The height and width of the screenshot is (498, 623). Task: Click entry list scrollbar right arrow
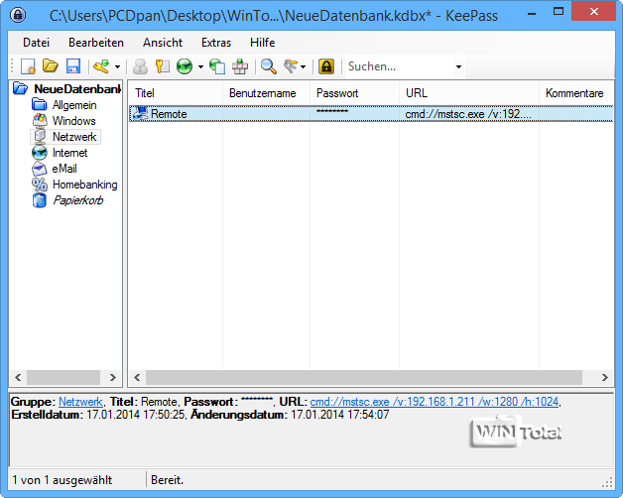point(605,377)
